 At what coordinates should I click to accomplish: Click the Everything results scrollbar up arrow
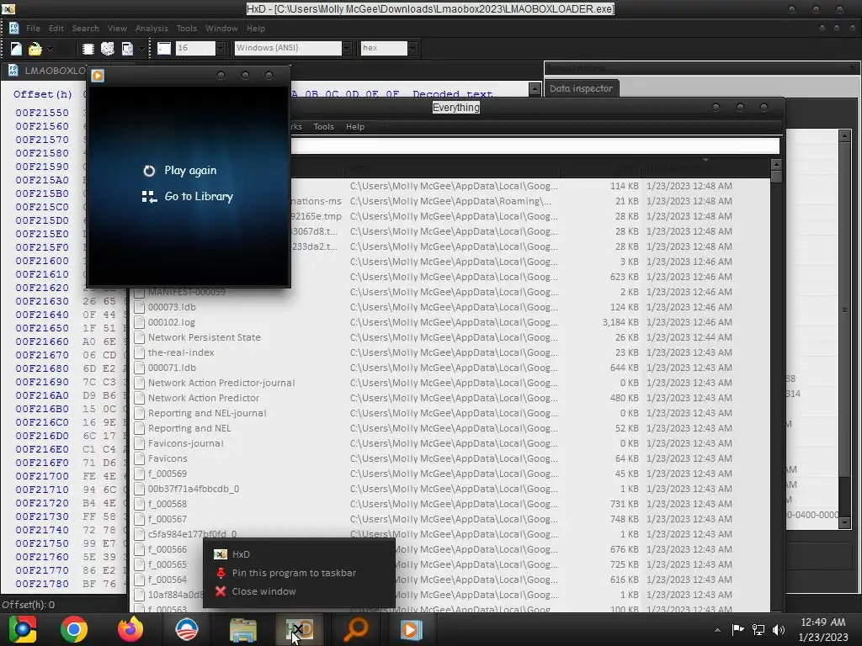click(x=776, y=164)
